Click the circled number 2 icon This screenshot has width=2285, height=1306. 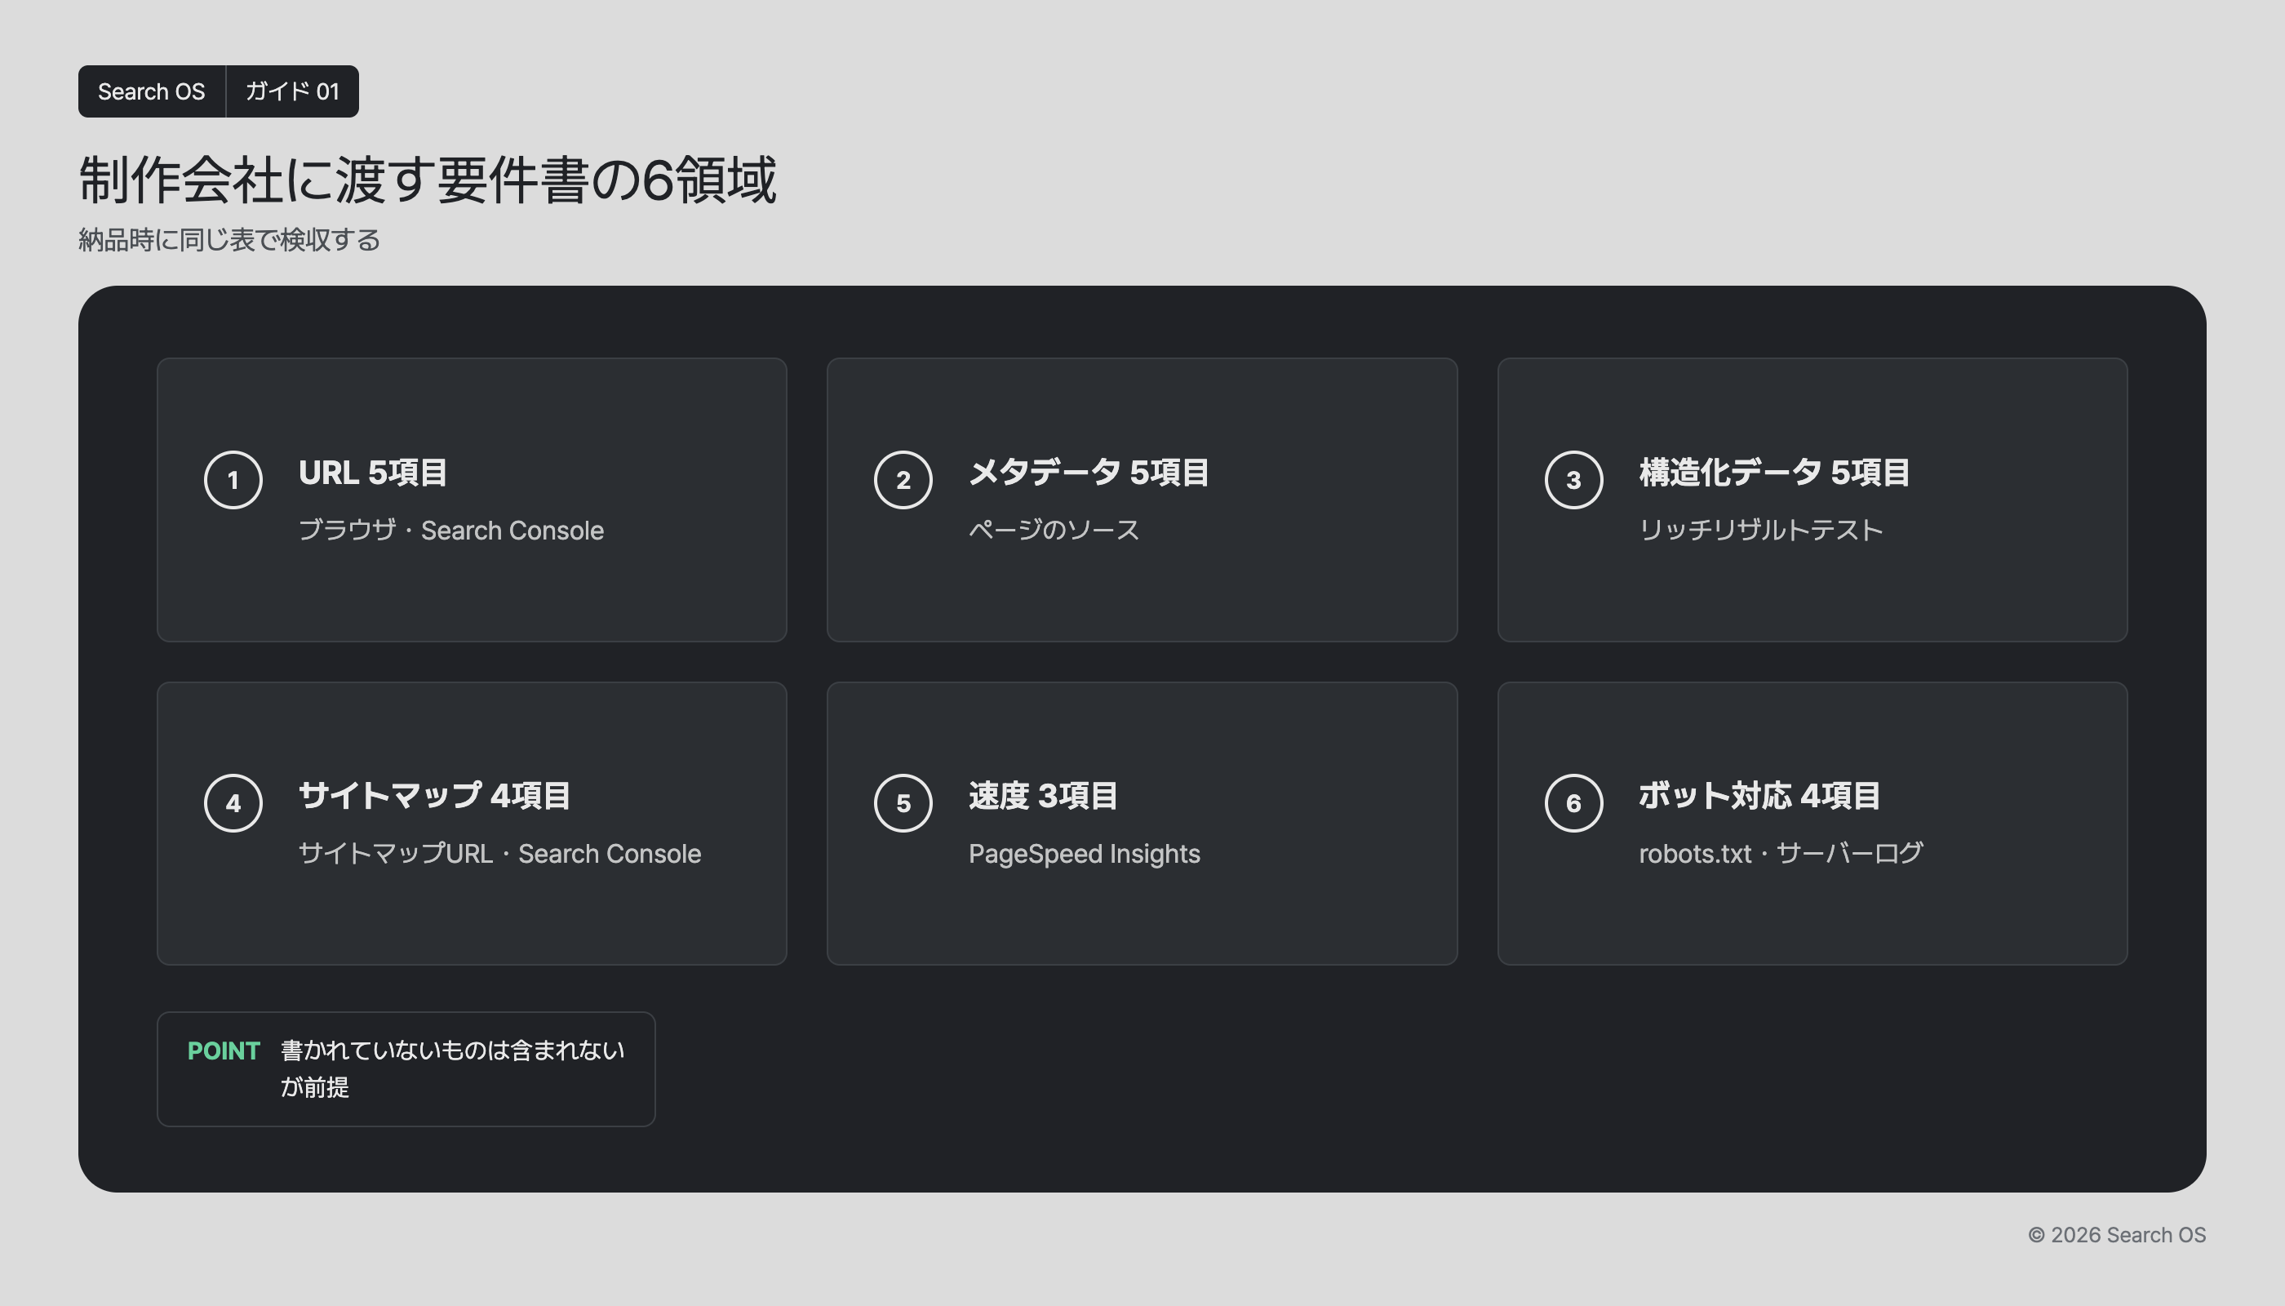[903, 480]
